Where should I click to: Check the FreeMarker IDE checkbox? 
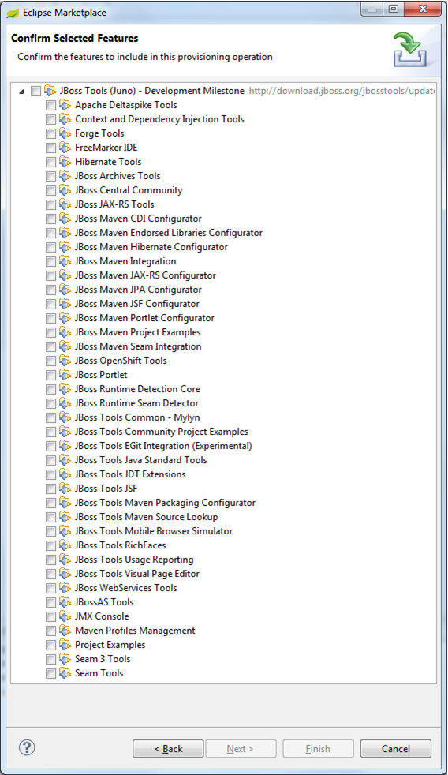click(x=51, y=148)
